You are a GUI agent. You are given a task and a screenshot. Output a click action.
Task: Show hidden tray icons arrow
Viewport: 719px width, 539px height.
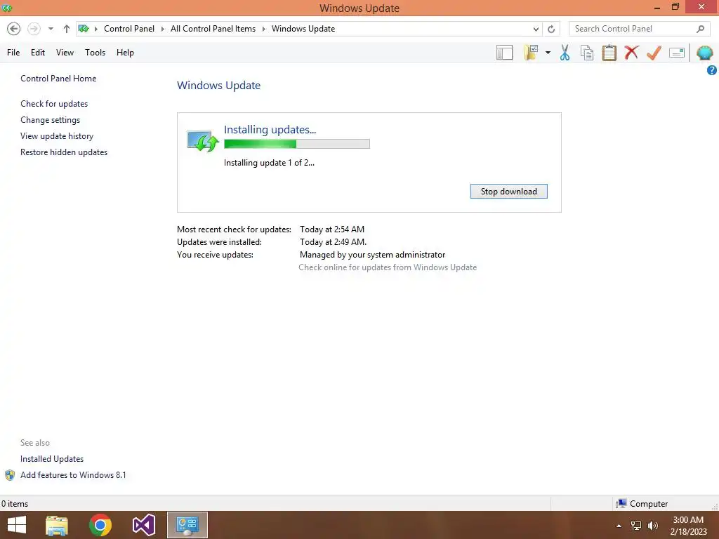point(619,526)
